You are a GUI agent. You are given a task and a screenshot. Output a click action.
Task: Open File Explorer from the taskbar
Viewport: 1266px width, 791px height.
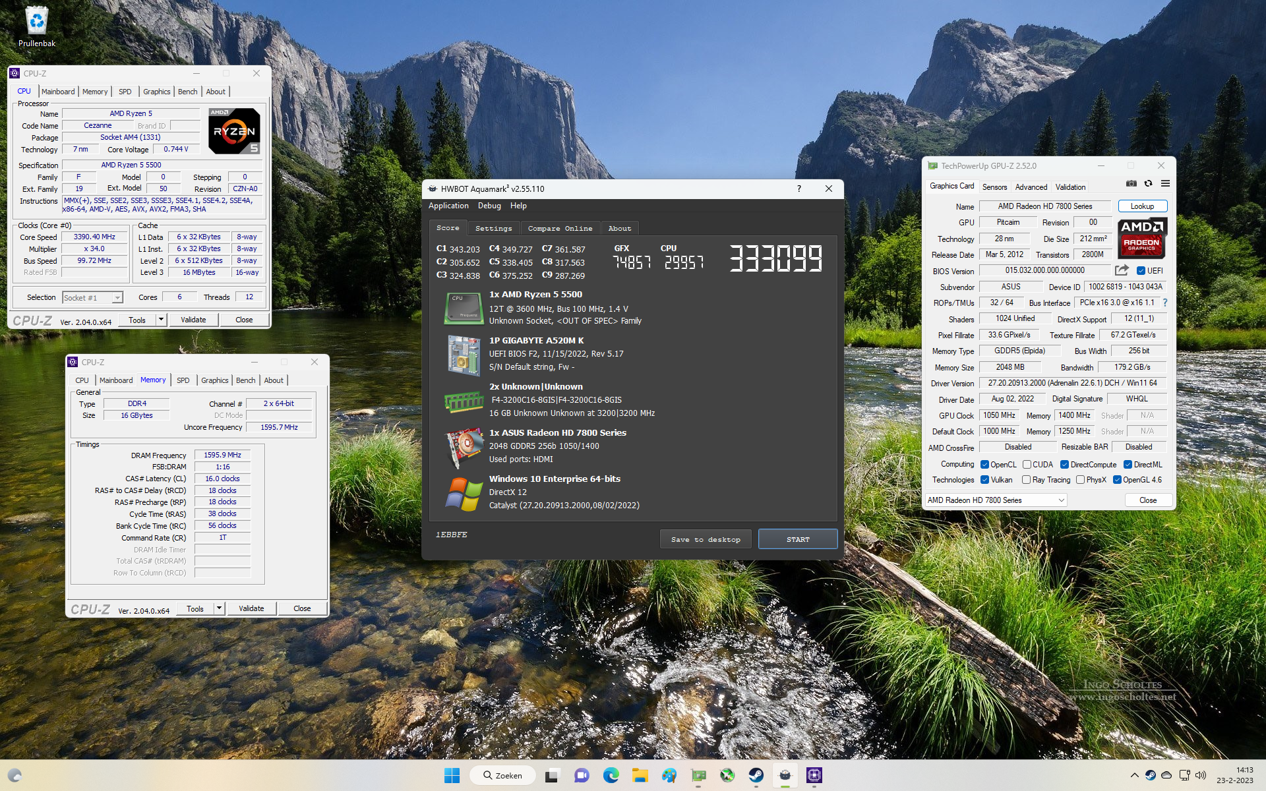(x=640, y=775)
